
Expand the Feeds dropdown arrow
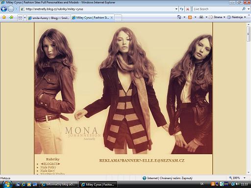tap(195, 17)
